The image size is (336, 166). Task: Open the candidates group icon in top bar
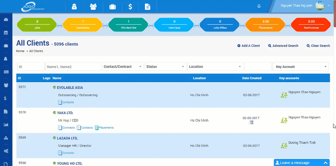point(93,7)
